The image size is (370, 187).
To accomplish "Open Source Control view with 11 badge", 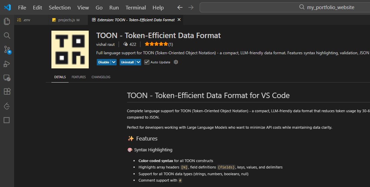I will (7, 50).
